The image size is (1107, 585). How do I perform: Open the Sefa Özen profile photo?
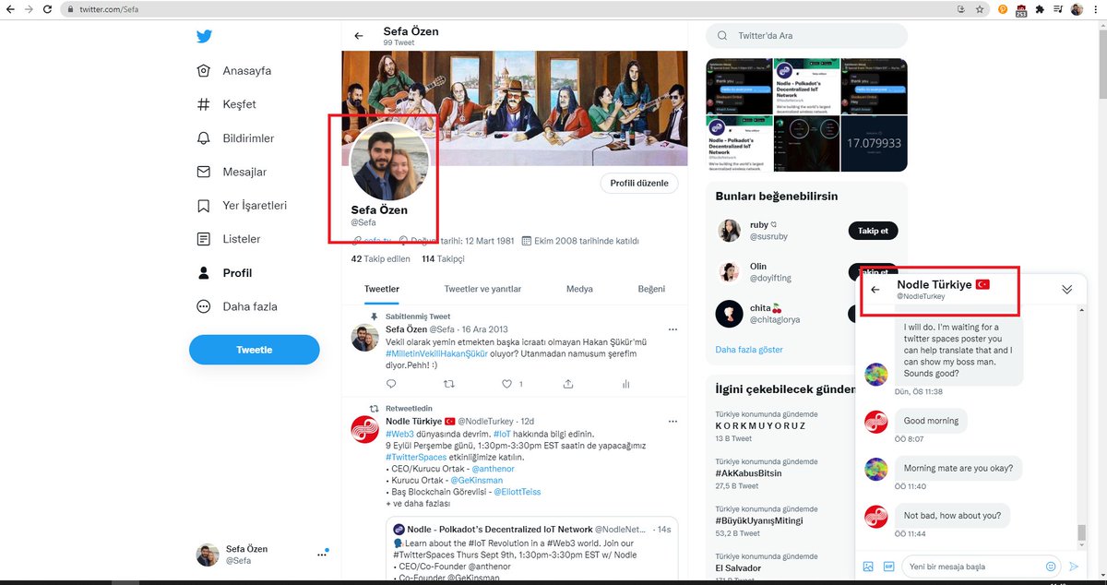coord(389,161)
